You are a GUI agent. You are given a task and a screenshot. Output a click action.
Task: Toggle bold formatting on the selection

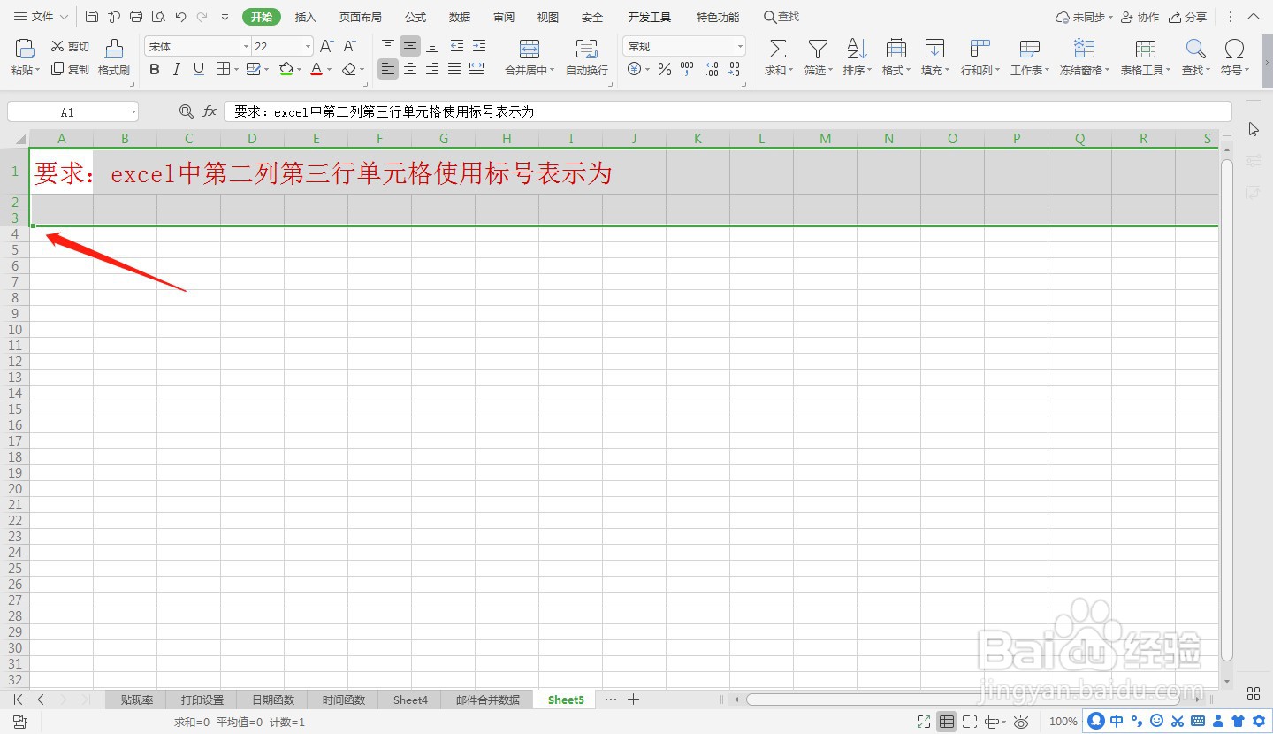(x=154, y=69)
